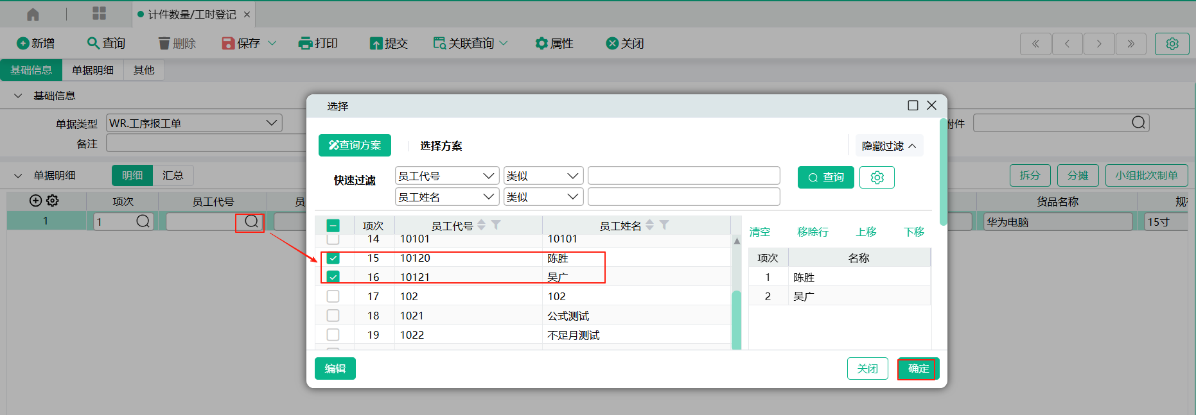Expand the 单据类型 WR.工序报工单 dropdown
Image resolution: width=1196 pixels, height=415 pixels.
point(272,123)
